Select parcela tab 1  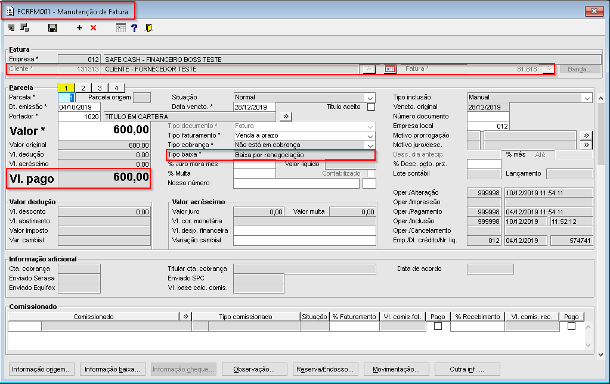pyautogui.click(x=66, y=88)
